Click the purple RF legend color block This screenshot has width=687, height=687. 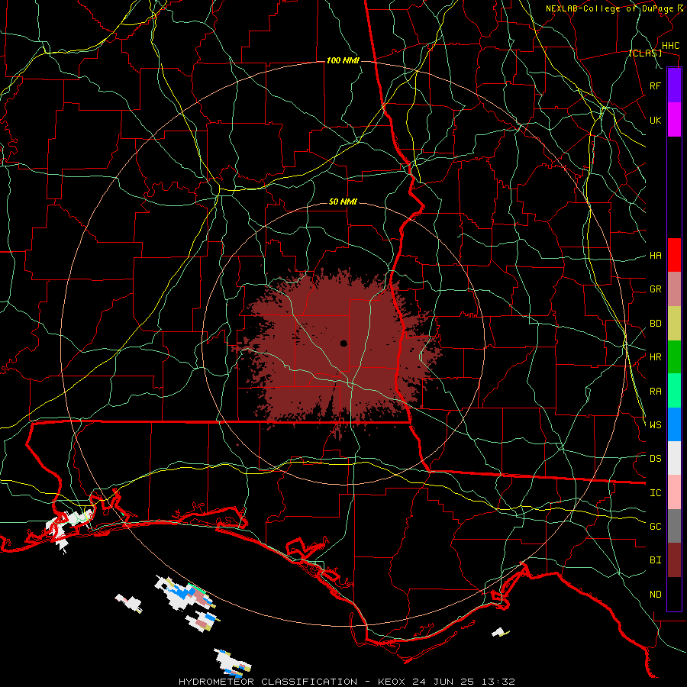coord(674,85)
